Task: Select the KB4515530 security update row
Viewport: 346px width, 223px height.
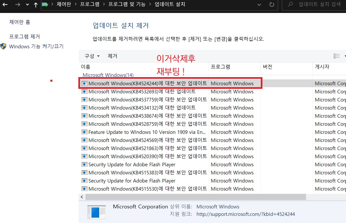Action: [x=212, y=189]
